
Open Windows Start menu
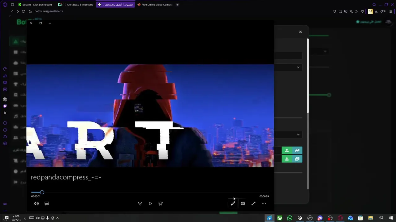[x=391, y=218]
